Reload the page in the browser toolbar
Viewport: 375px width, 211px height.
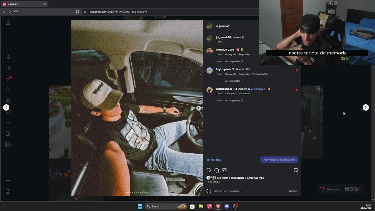16,12
